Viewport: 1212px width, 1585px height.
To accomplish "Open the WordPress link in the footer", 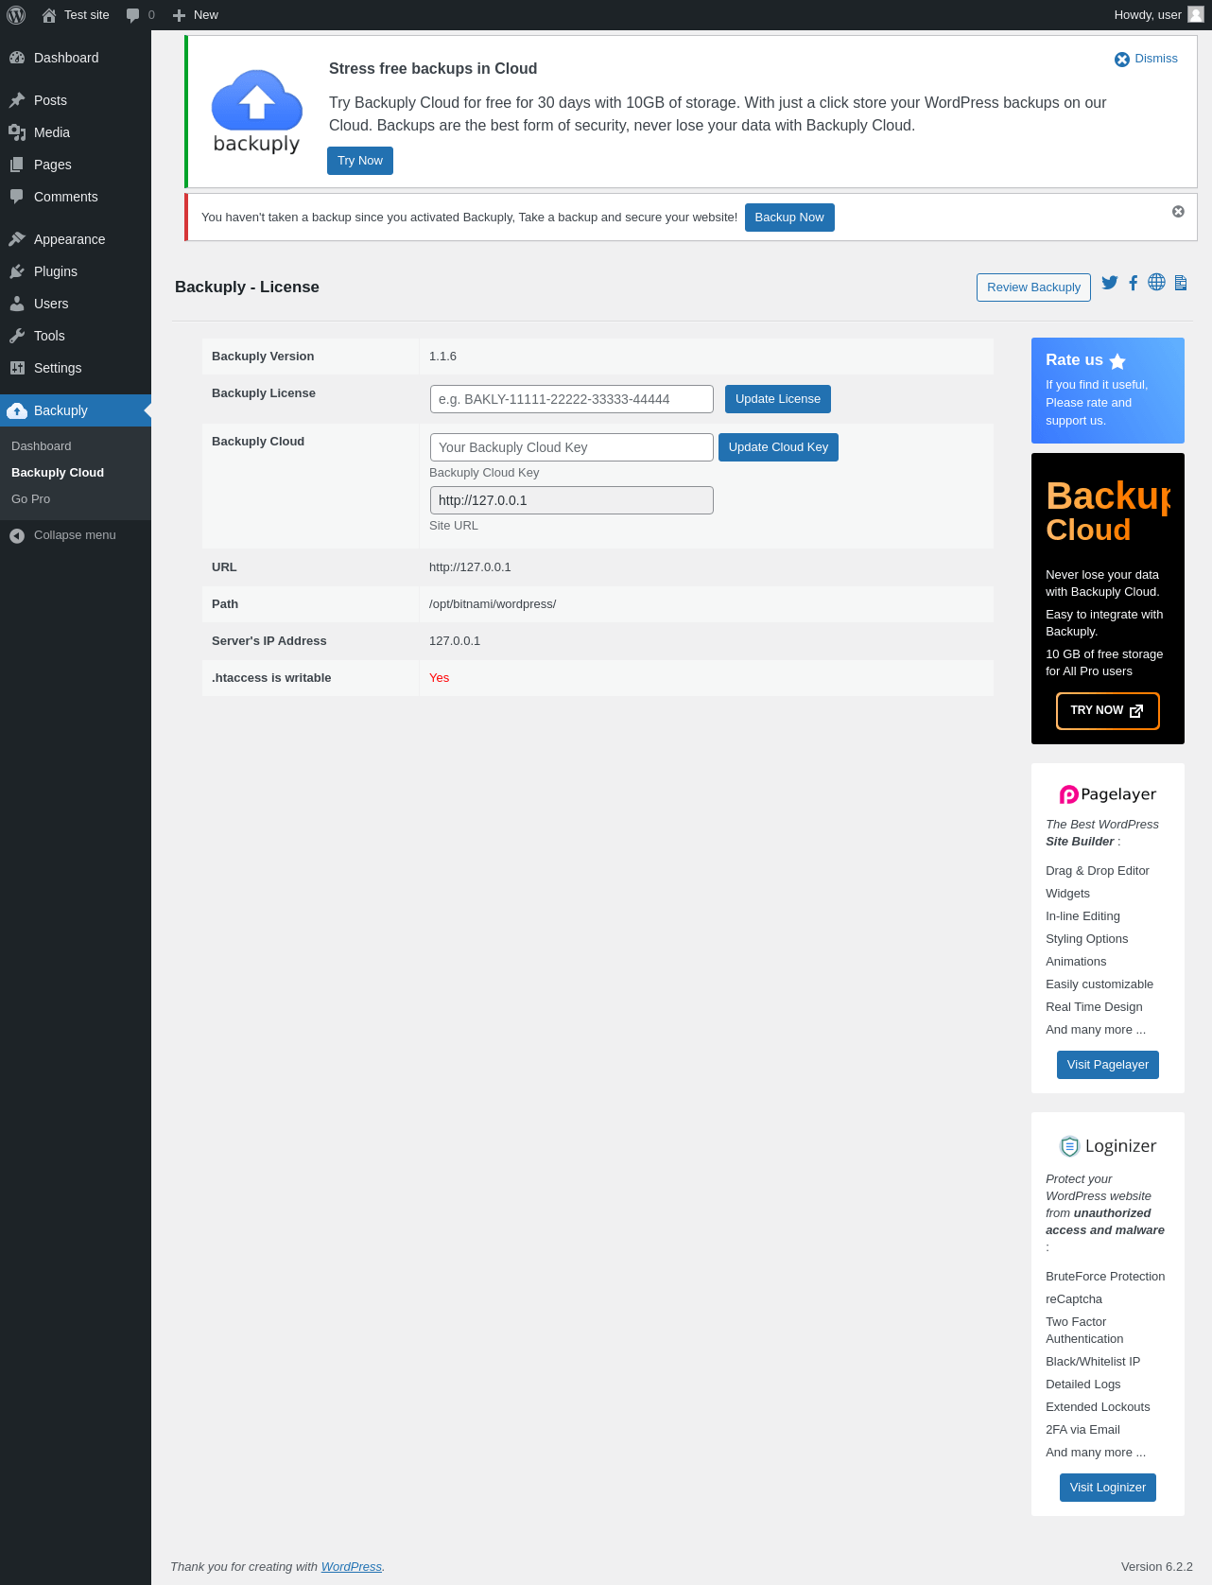I will pyautogui.click(x=352, y=1567).
